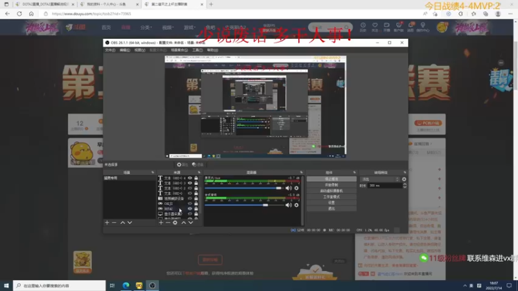
Task: Expand Douyu 游戏 navigation dropdown
Action: click(190, 27)
